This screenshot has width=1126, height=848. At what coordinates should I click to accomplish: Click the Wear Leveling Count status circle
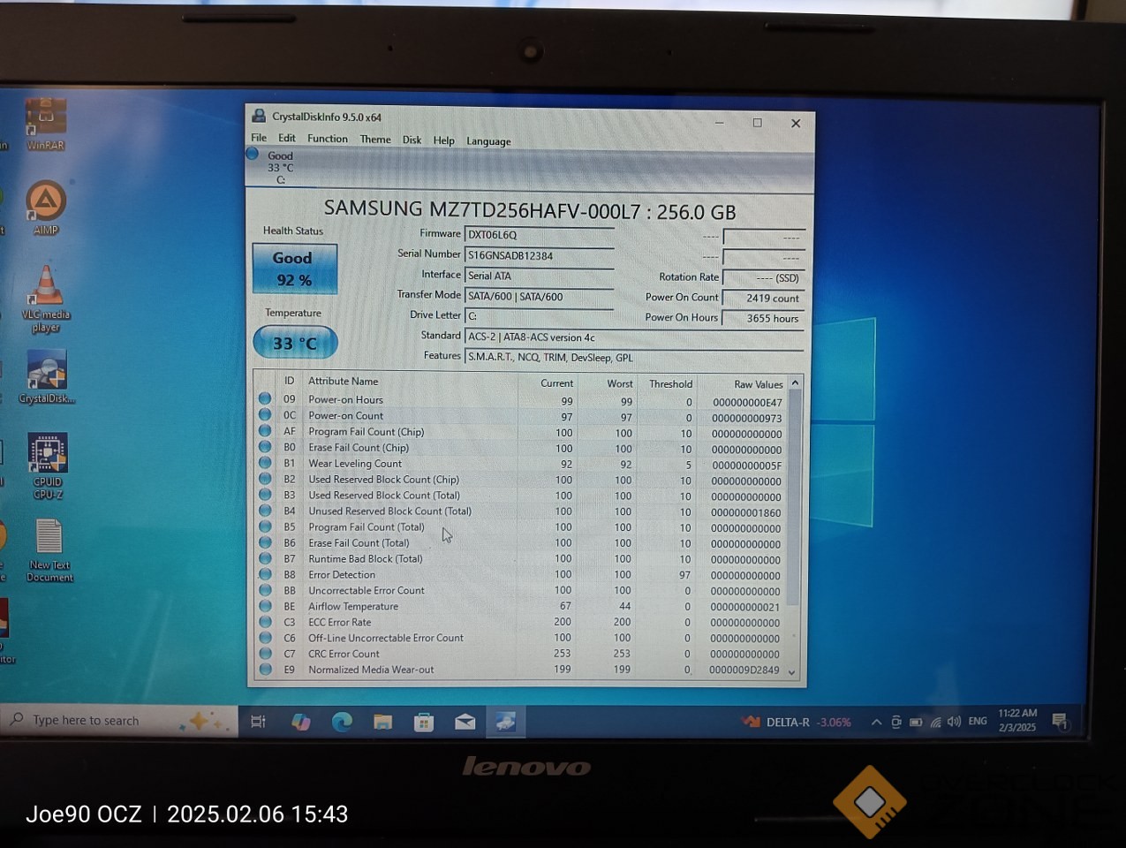click(x=265, y=463)
